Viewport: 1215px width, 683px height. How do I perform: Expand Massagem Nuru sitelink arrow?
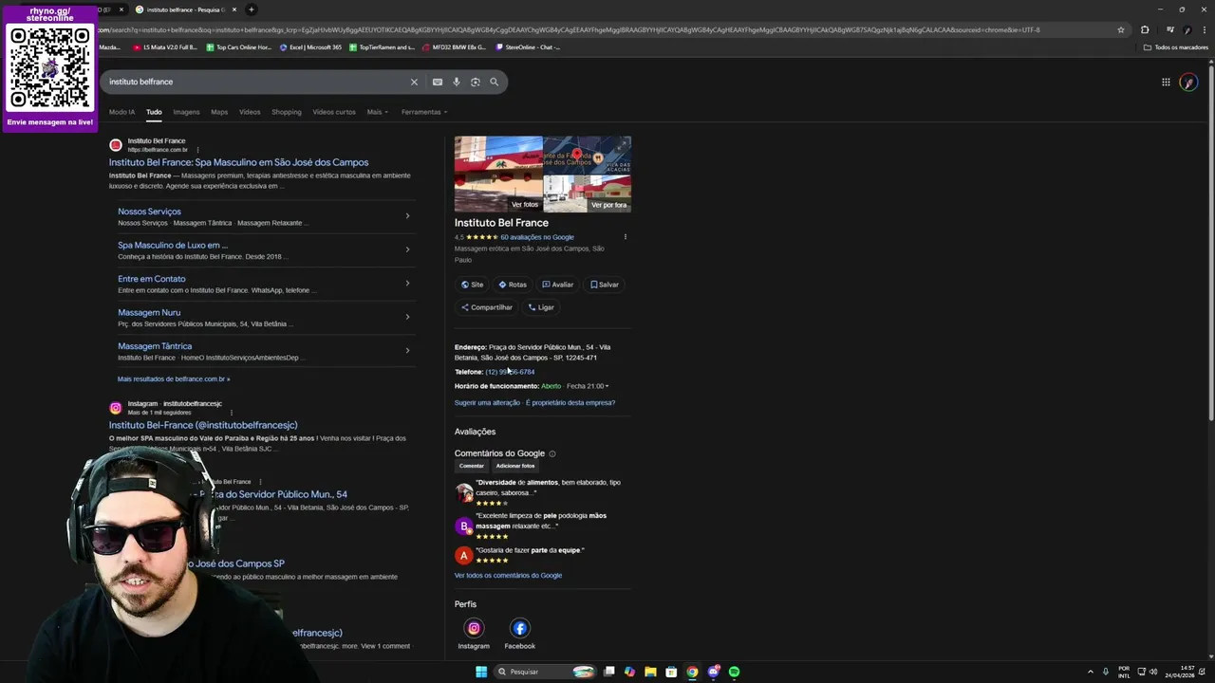pyautogui.click(x=407, y=317)
